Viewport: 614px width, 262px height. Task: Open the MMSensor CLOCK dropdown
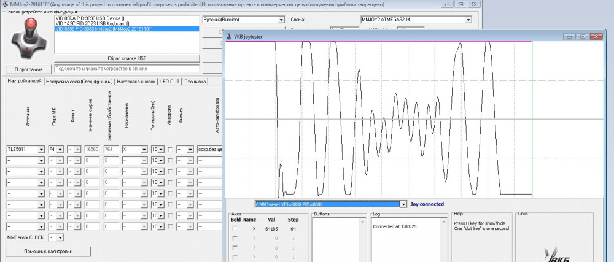tap(59, 237)
